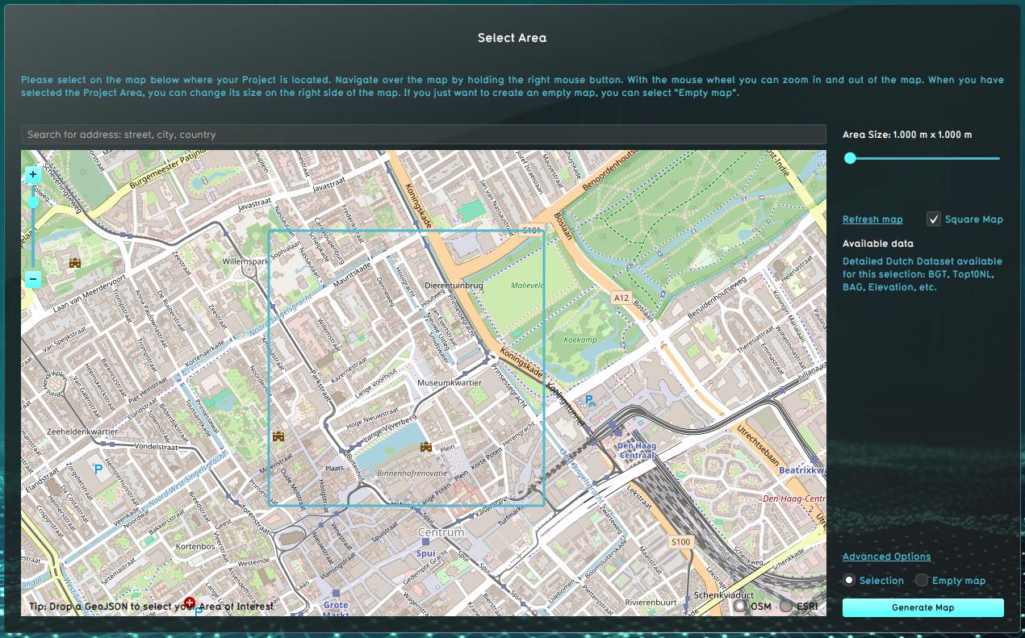Select the OSM map layer radio
This screenshot has height=638, width=1025.
741,606
